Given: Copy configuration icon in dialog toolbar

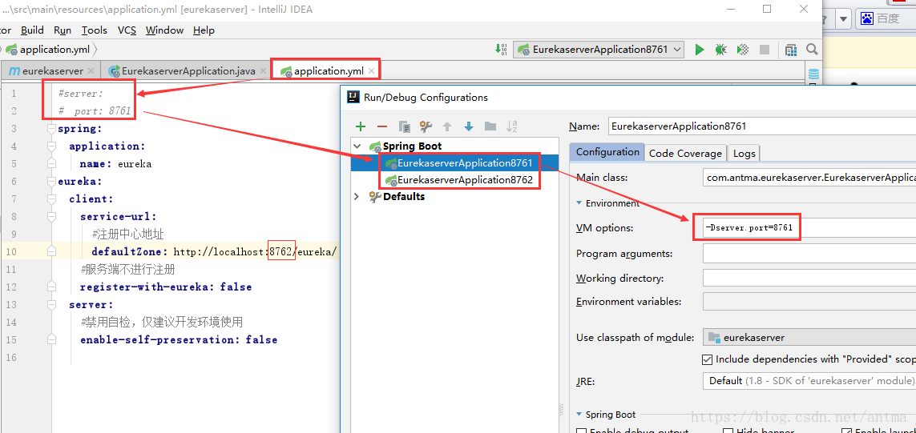Looking at the screenshot, I should pyautogui.click(x=404, y=126).
